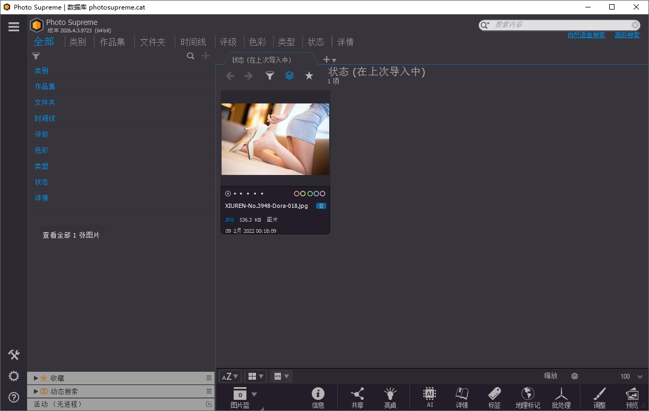Open the 图片篮 basket dropdown arrow
The height and width of the screenshot is (411, 649).
[x=254, y=394]
